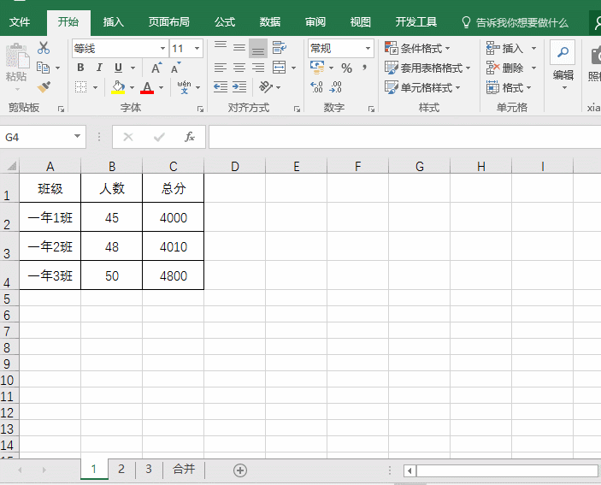Click the Insert Function fx icon

point(189,137)
